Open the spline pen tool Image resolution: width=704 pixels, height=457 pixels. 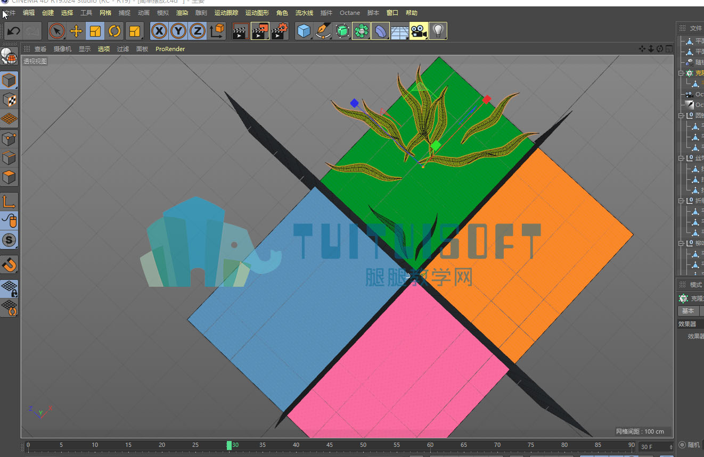(323, 31)
